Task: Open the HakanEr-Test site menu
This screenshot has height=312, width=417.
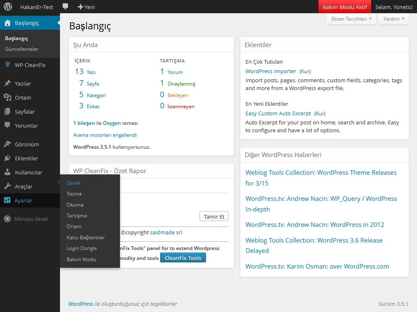Action: pyautogui.click(x=37, y=7)
